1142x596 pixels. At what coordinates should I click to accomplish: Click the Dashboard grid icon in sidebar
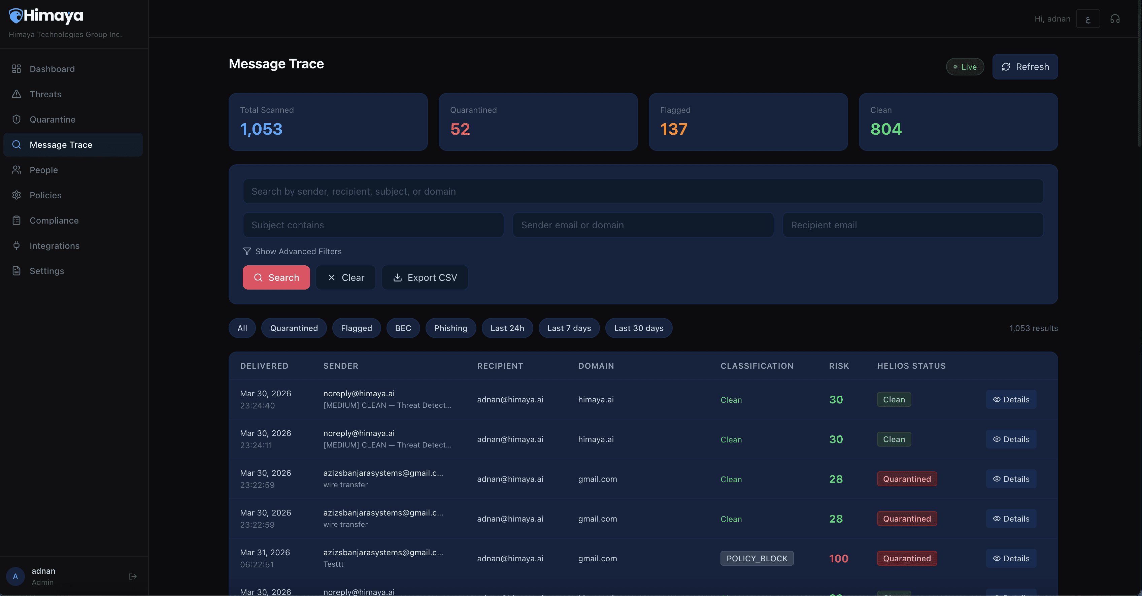(16, 69)
